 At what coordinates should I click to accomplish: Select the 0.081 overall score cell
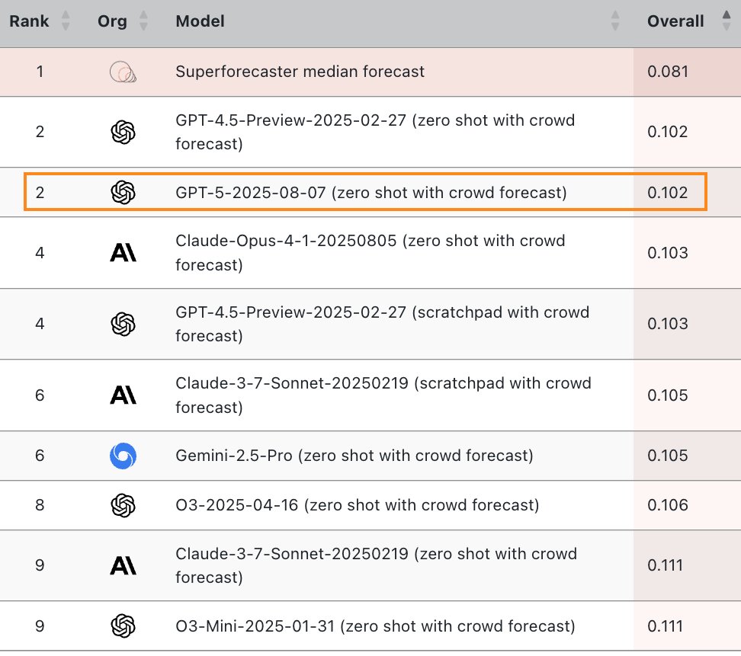(x=668, y=73)
